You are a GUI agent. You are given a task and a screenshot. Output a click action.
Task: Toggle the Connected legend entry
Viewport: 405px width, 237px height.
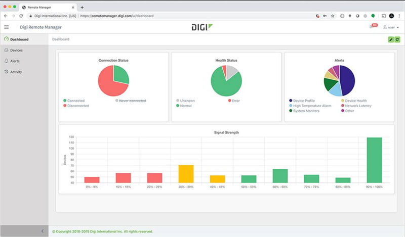(74, 101)
